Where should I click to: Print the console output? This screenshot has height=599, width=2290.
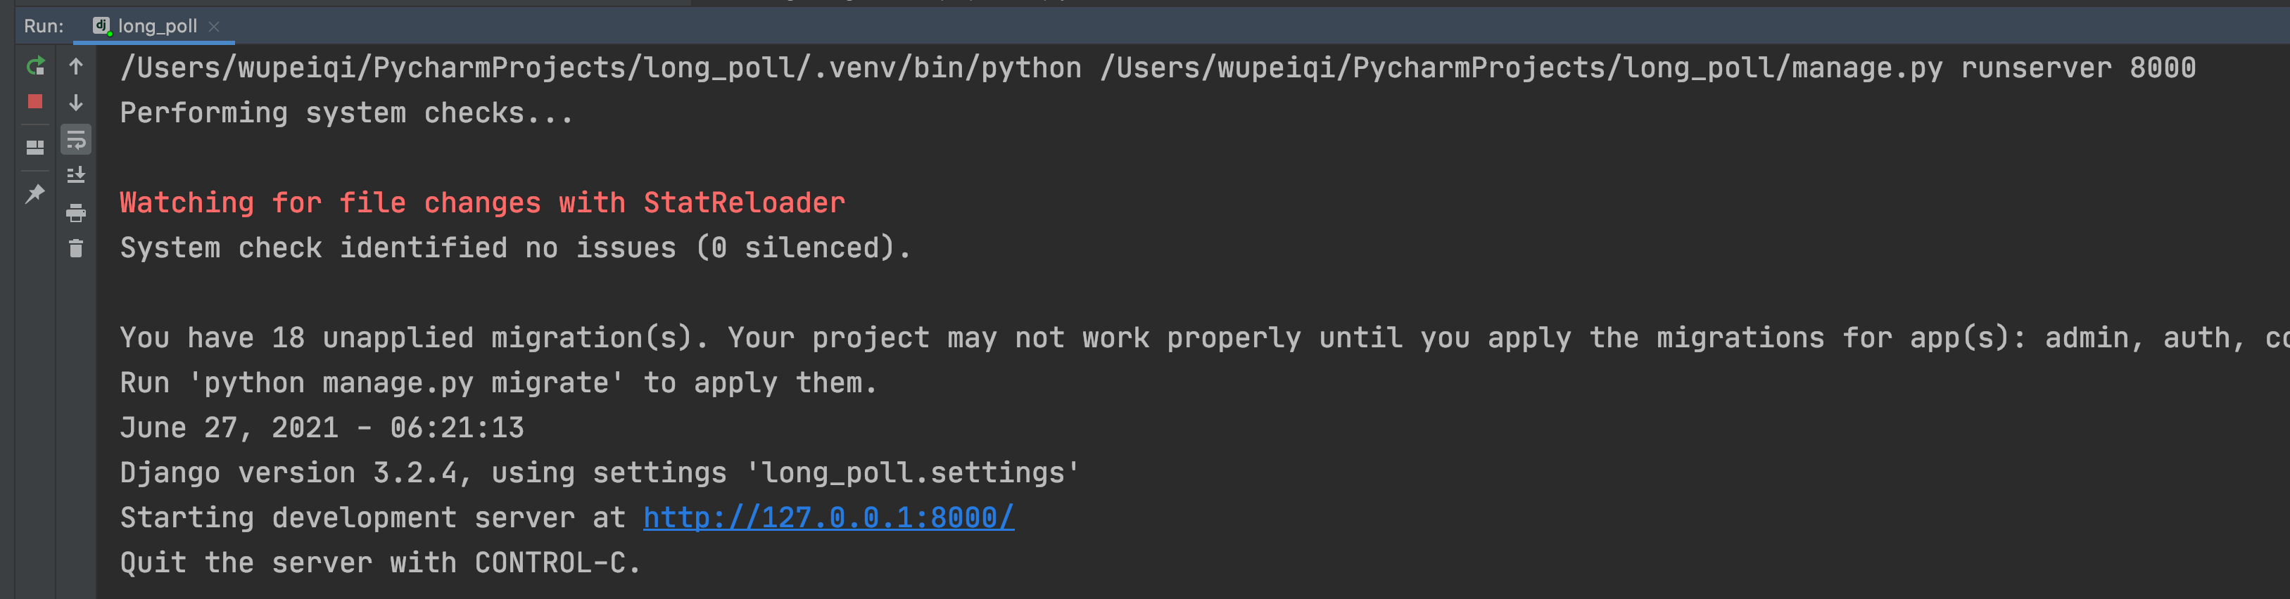(x=75, y=212)
